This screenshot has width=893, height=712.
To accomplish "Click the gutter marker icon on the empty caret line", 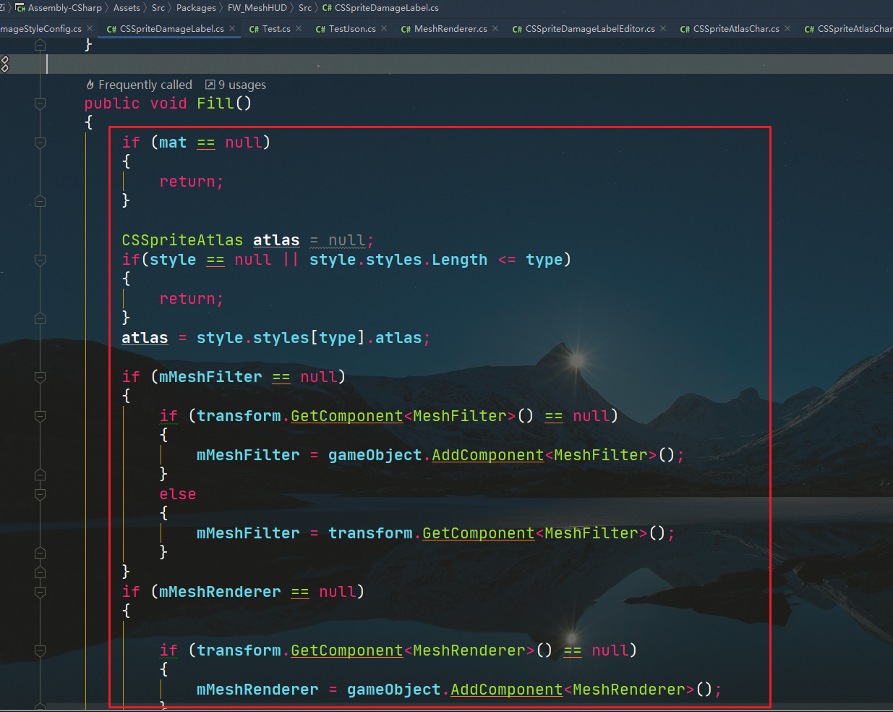I will (x=4, y=64).
